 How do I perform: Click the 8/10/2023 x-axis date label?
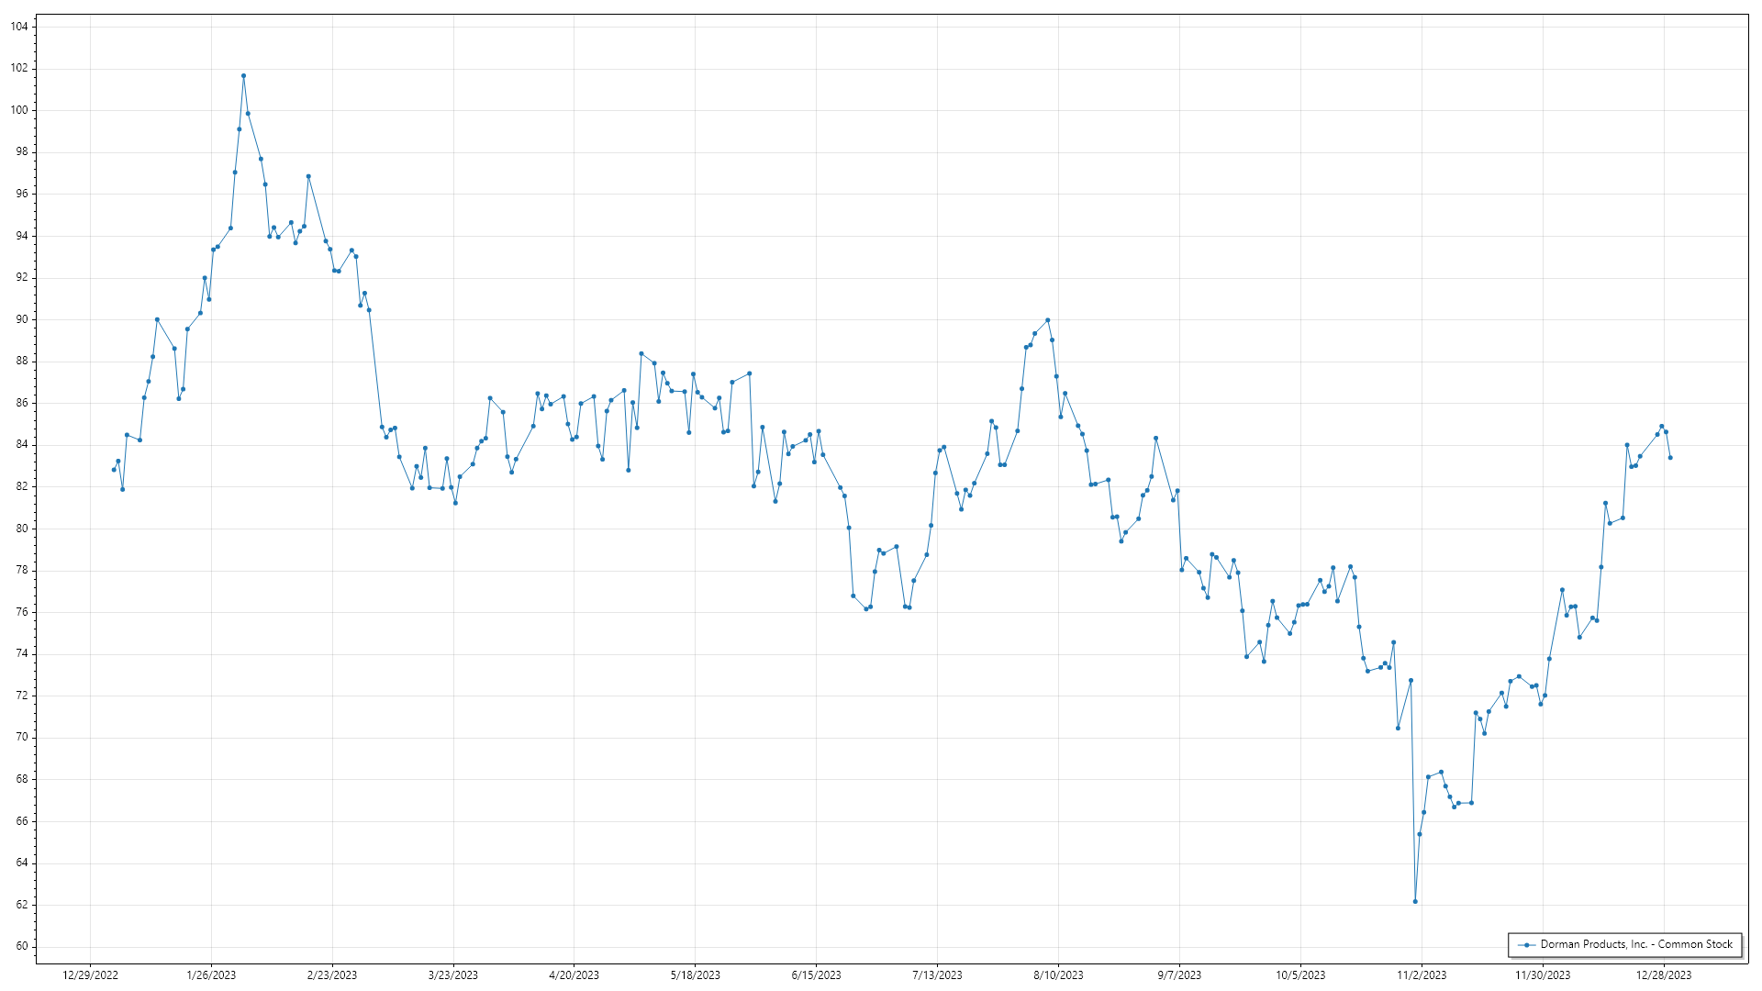1058,975
